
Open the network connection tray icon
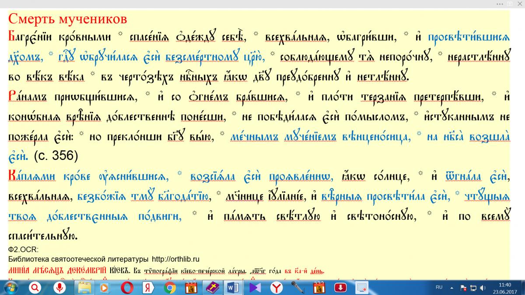click(x=473, y=288)
